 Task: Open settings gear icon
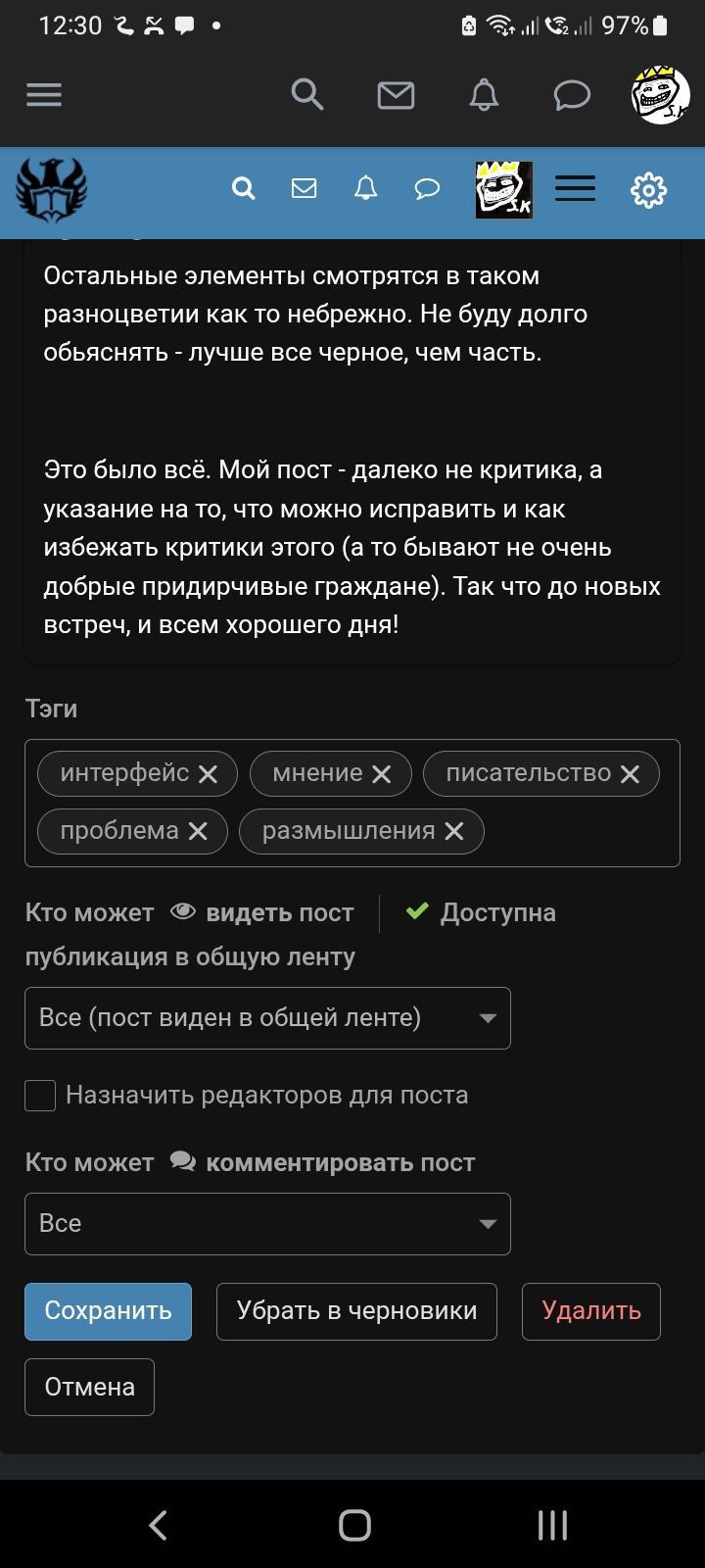(x=648, y=190)
